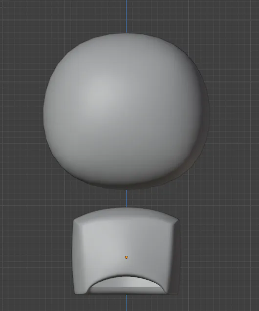
Task: Click the orange origin point on the torso
Action: (x=127, y=257)
